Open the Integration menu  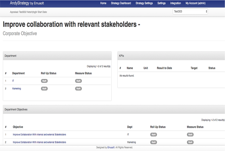[176, 3]
